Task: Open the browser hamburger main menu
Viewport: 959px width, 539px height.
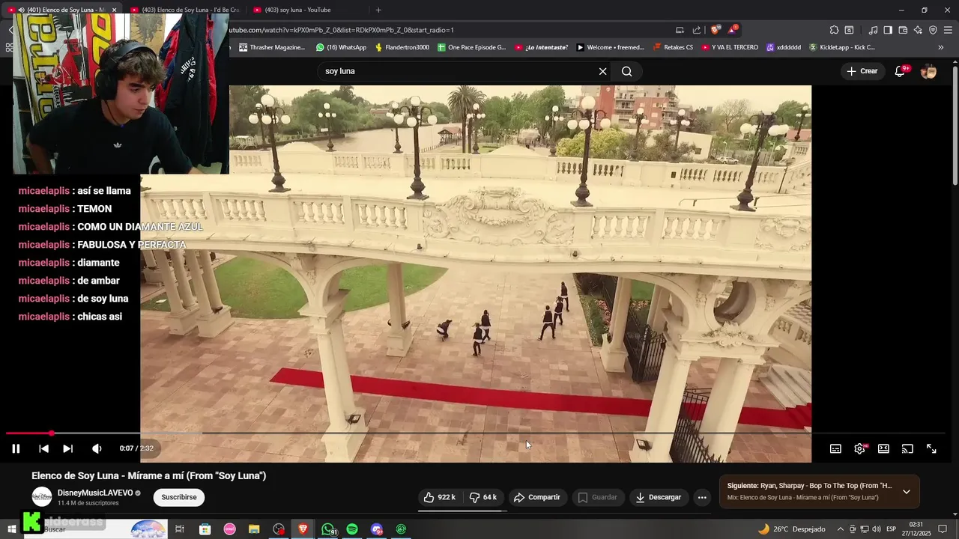Action: click(948, 30)
